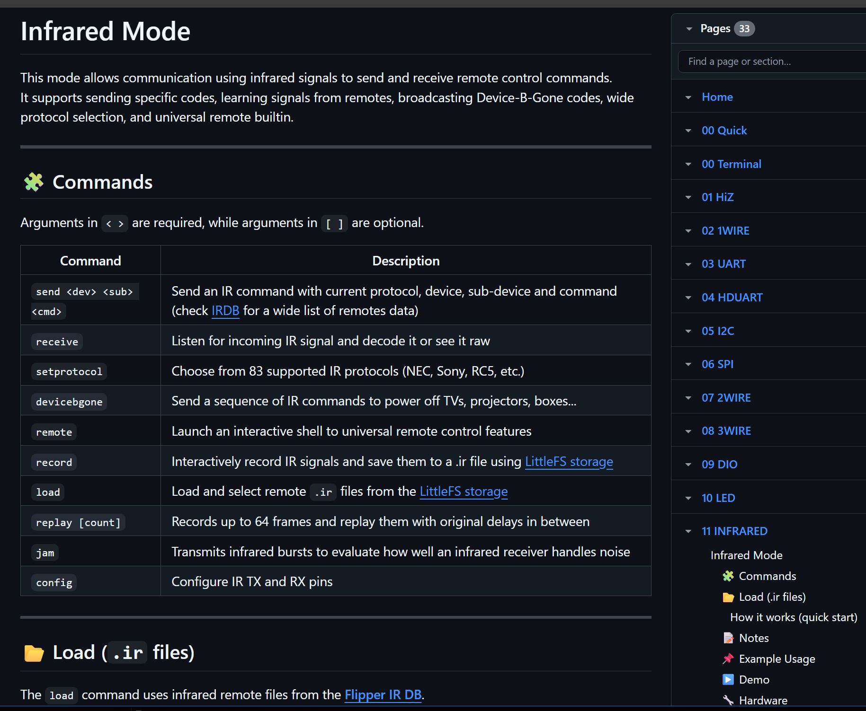This screenshot has width=866, height=711.
Task: Open the Flipper IR DB link
Action: point(383,695)
